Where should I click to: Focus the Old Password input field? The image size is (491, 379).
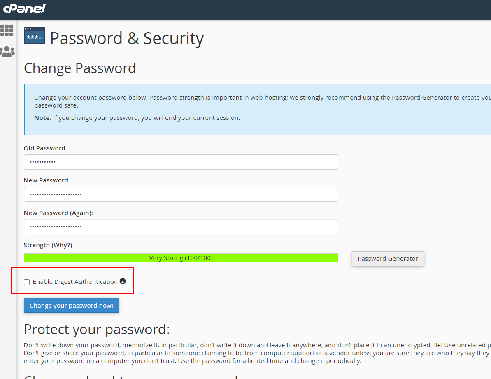pyautogui.click(x=181, y=162)
